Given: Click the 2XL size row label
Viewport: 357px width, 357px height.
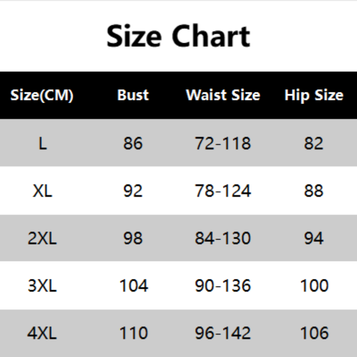Looking at the screenshot, I should (42, 238).
